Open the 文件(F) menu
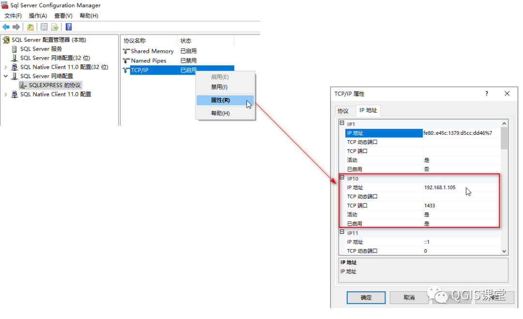Viewport: 523px width, 319px height. (x=13, y=16)
